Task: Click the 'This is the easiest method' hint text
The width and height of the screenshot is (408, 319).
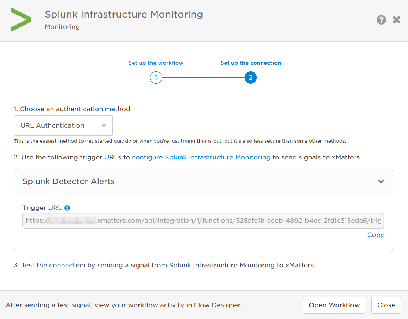Action: (180, 141)
